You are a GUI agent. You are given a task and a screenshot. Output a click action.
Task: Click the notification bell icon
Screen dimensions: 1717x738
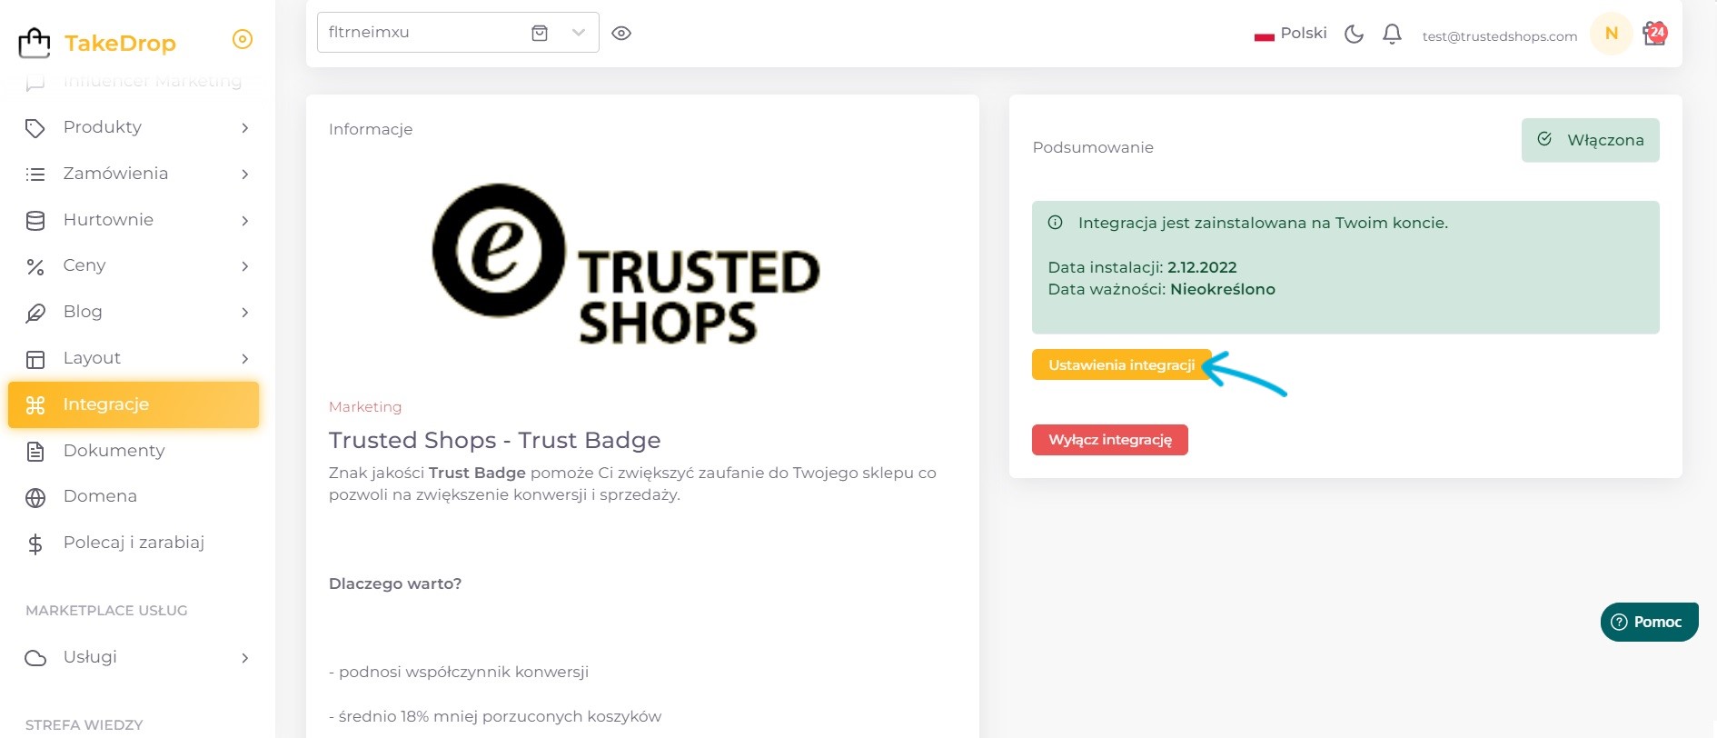[1392, 34]
